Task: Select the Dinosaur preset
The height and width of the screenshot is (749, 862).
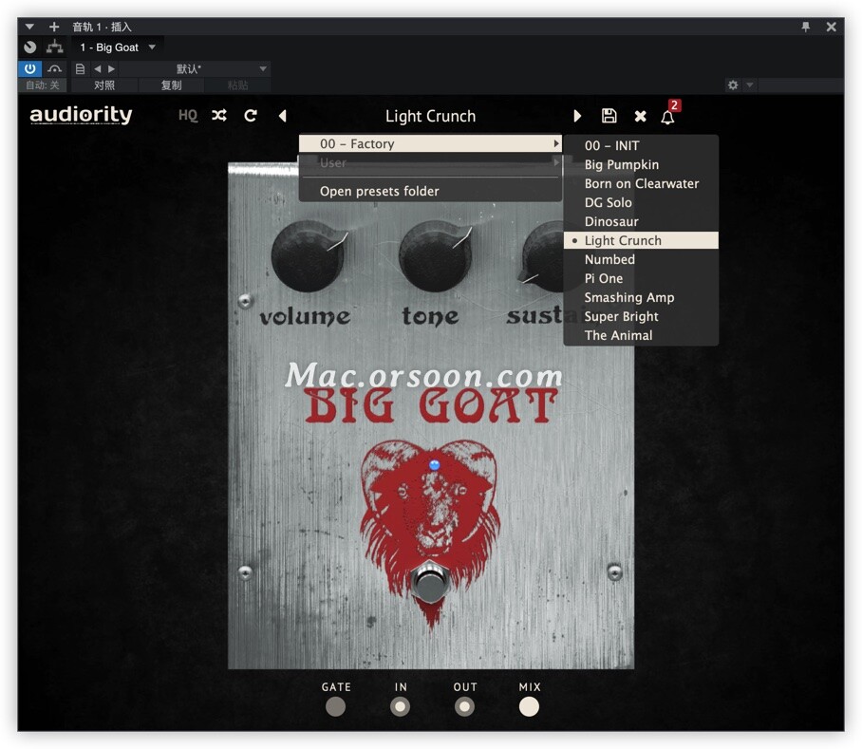Action: 641,221
